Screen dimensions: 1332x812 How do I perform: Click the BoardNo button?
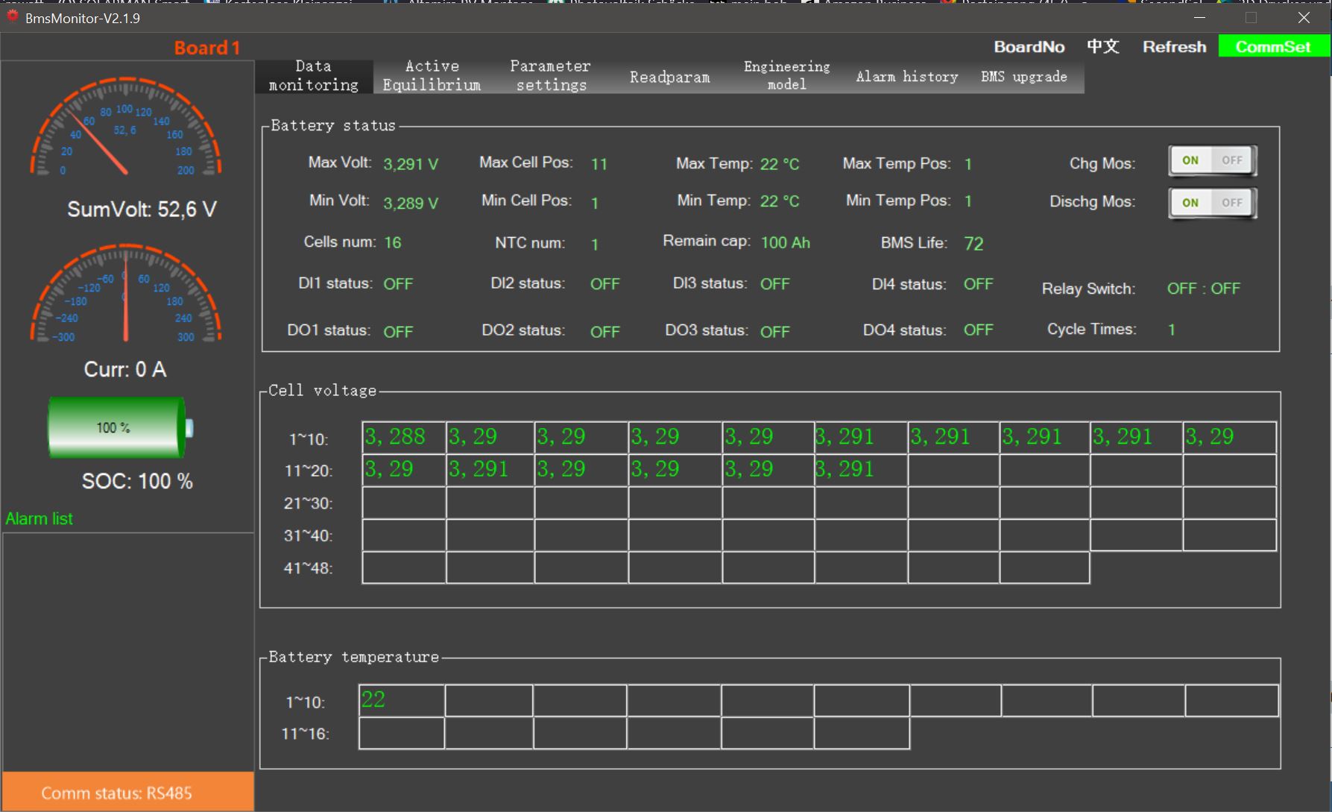point(1029,47)
